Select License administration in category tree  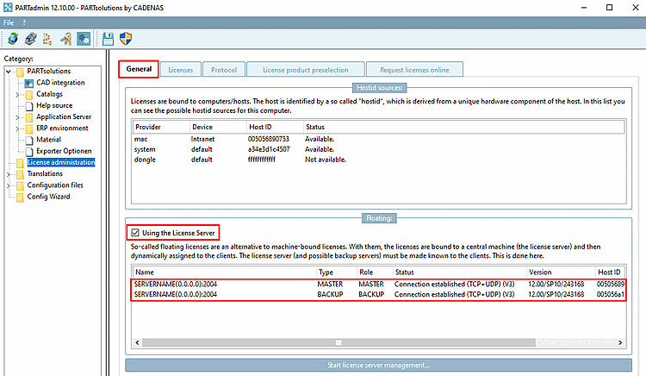click(x=61, y=162)
